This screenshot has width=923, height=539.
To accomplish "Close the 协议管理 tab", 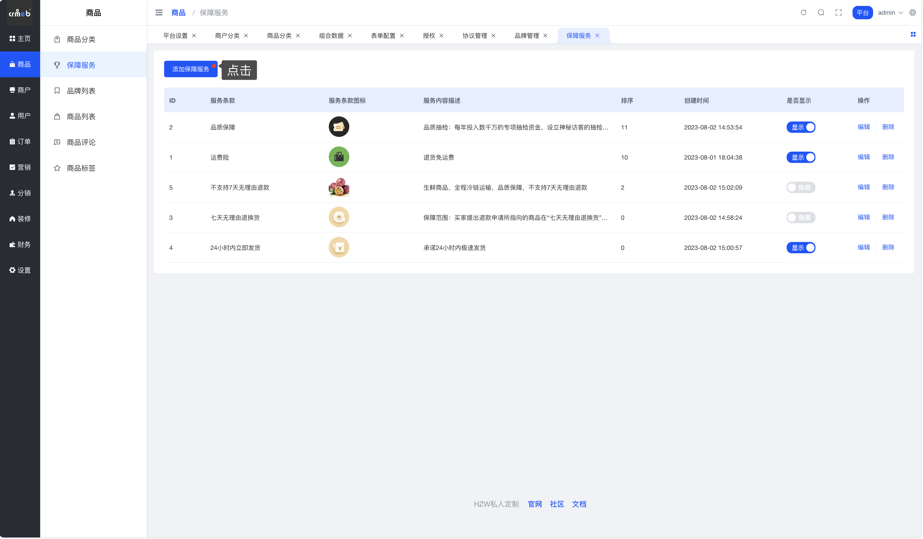I will pos(493,36).
